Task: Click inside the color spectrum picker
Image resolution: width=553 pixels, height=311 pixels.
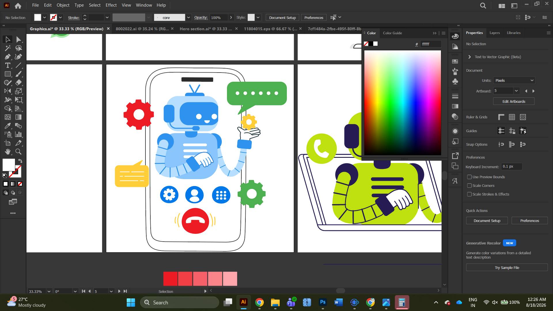Action: point(403,103)
